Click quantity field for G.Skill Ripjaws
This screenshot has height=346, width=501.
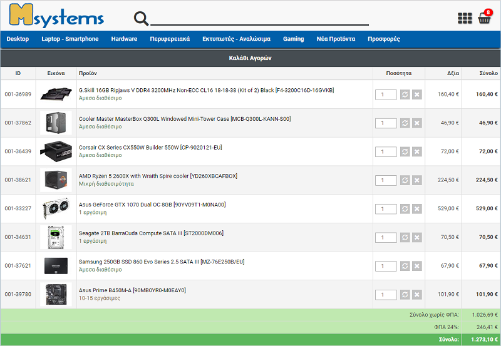click(386, 94)
